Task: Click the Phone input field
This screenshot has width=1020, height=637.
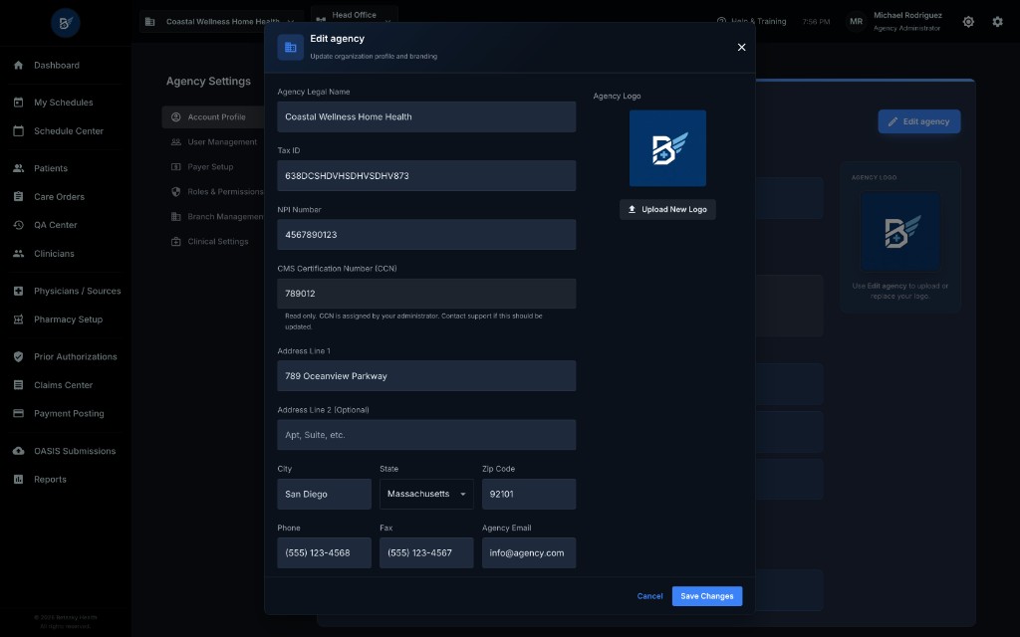Action: point(324,553)
